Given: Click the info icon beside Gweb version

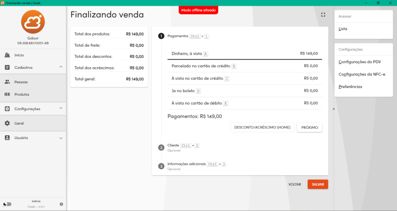Looking at the screenshot, I should tap(62, 204).
